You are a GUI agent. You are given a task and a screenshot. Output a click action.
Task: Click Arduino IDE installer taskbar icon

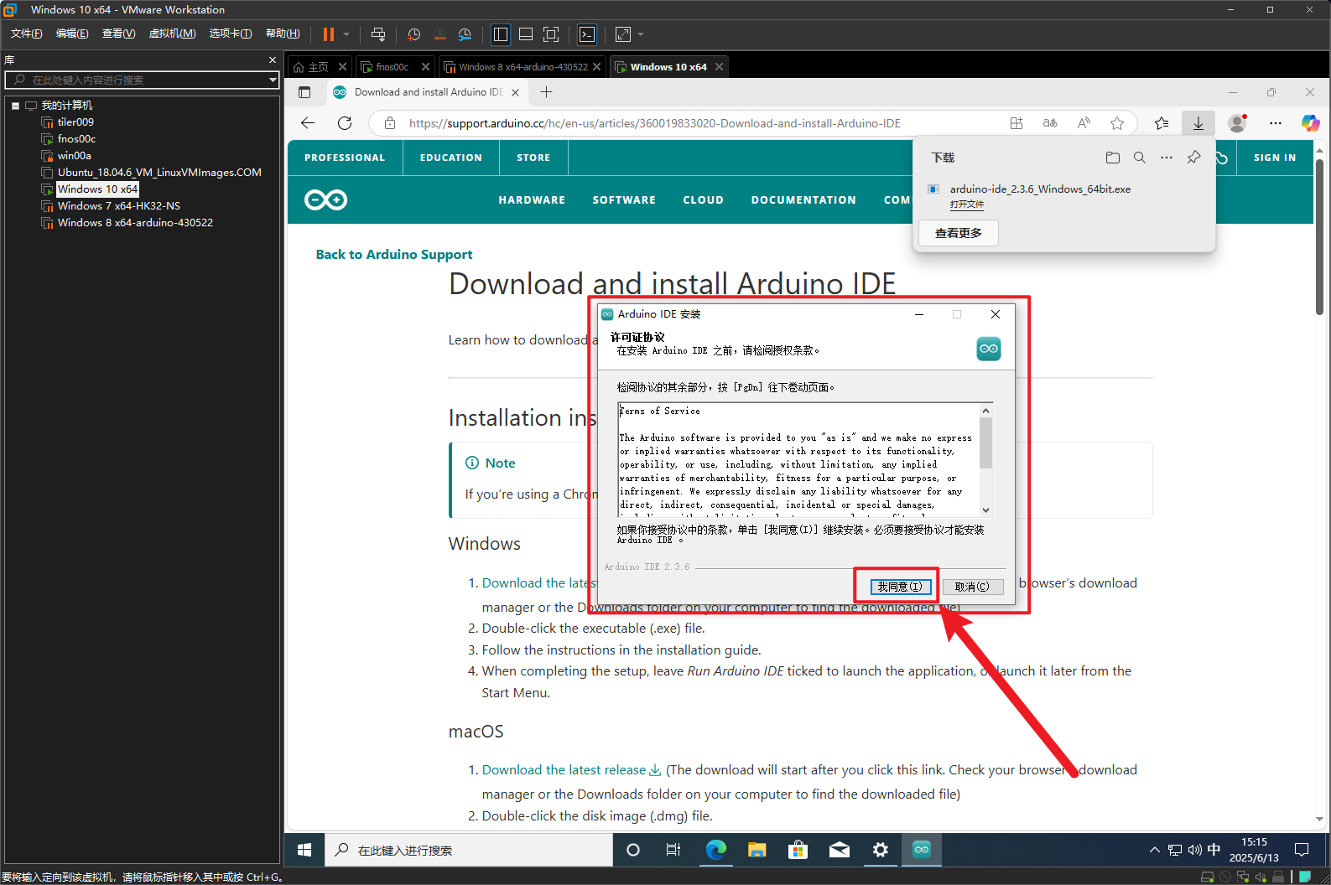(922, 850)
